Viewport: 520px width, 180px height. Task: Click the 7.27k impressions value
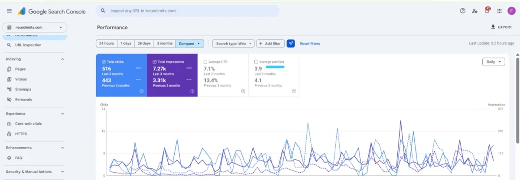[x=159, y=69]
